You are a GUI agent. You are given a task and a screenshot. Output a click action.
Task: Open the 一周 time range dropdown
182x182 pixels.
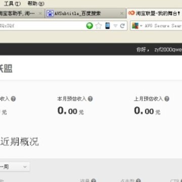tap(14, 167)
